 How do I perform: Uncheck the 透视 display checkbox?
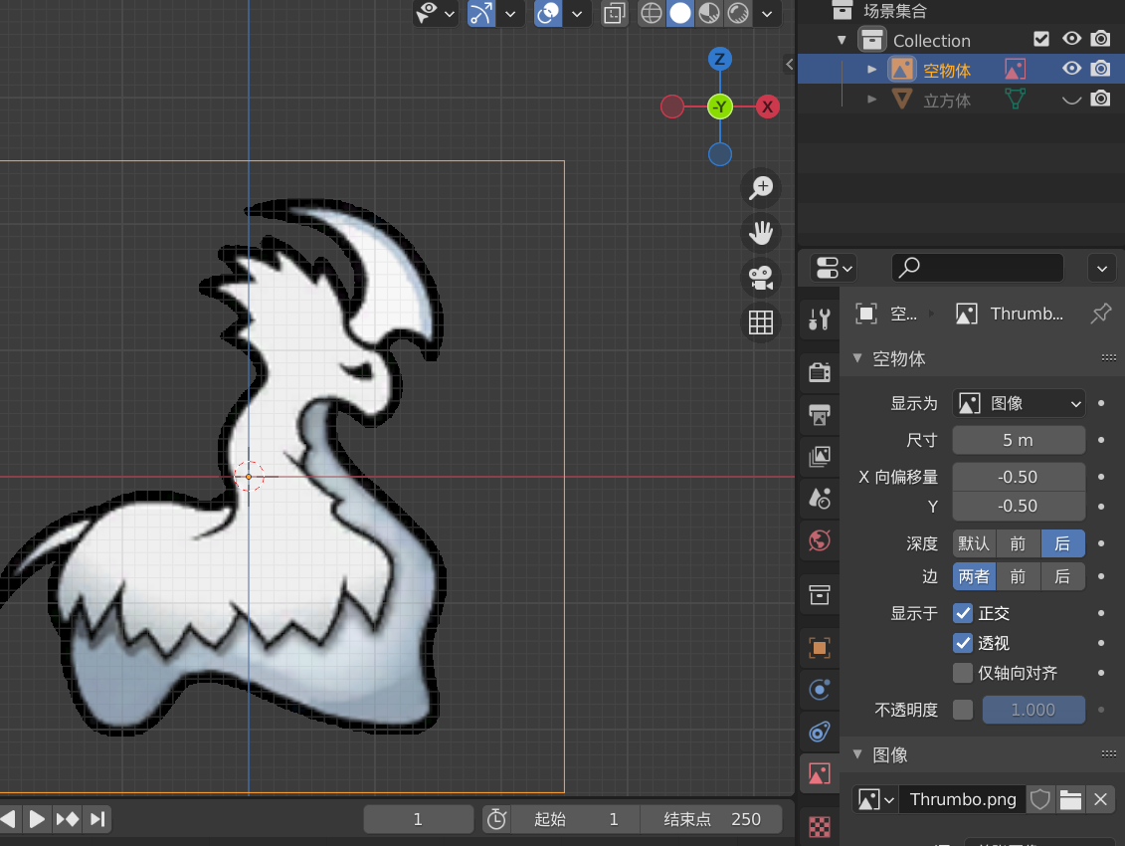(x=963, y=643)
